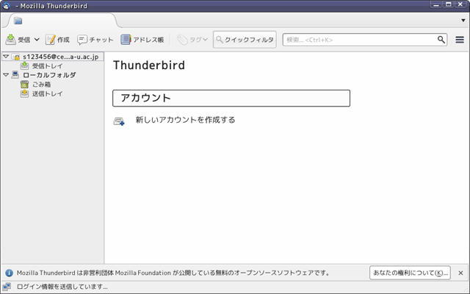Viewport: 470px width, 294px height.
Task: Collapse the s123456 account tree
Action: (x=6, y=57)
